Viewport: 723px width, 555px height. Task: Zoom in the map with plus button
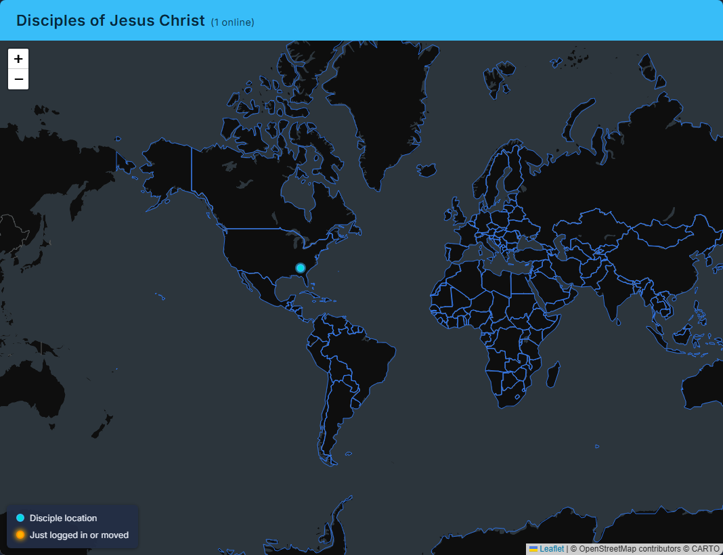point(18,59)
